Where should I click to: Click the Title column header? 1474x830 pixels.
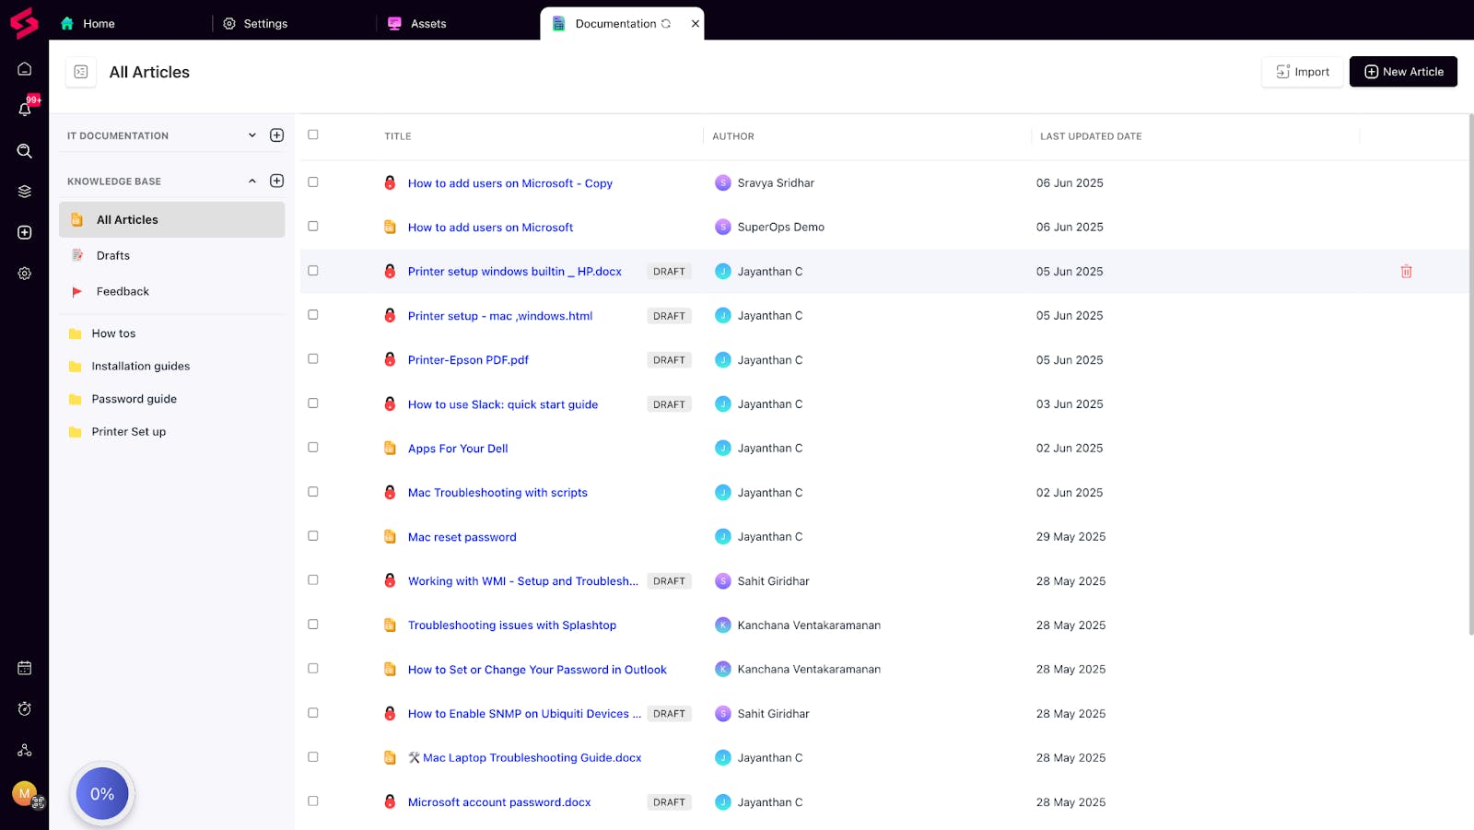click(x=398, y=136)
